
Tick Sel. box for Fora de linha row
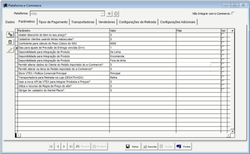click(223, 61)
